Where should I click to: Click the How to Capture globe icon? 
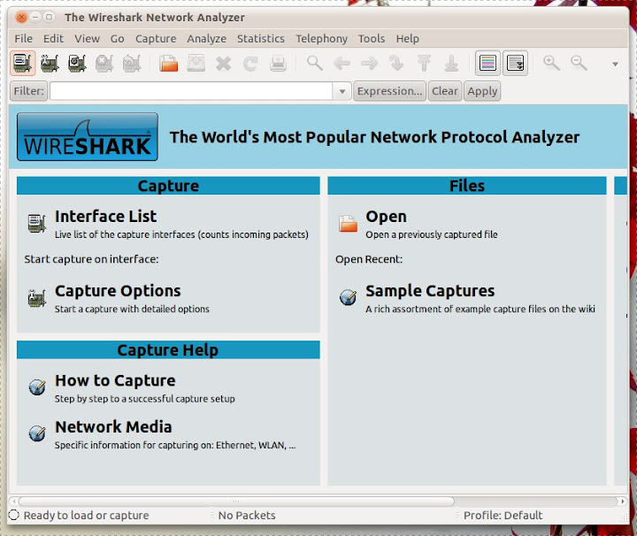coord(37,387)
